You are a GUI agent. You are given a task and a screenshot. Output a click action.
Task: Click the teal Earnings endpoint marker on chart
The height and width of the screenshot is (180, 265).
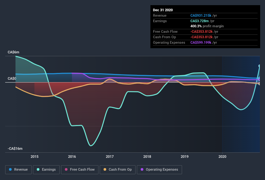coord(260,66)
